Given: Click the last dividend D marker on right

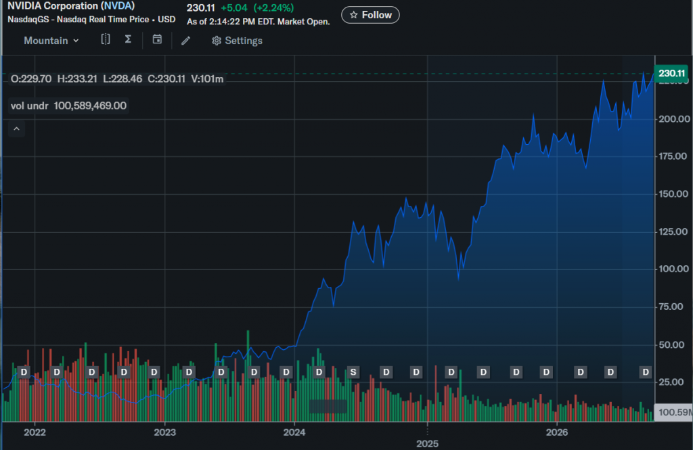Looking at the screenshot, I should coord(646,372).
